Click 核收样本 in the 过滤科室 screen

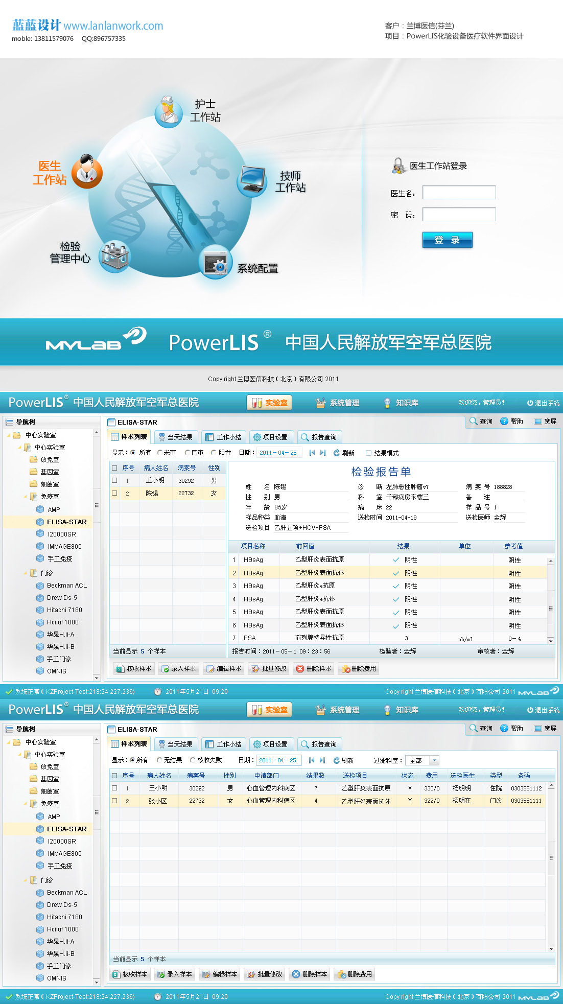[x=130, y=974]
